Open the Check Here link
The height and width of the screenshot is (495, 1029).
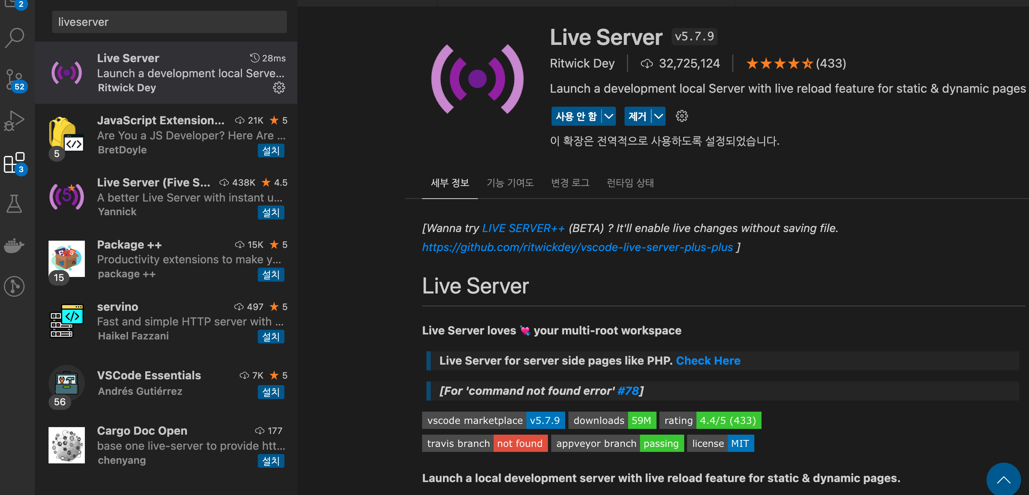pos(708,360)
